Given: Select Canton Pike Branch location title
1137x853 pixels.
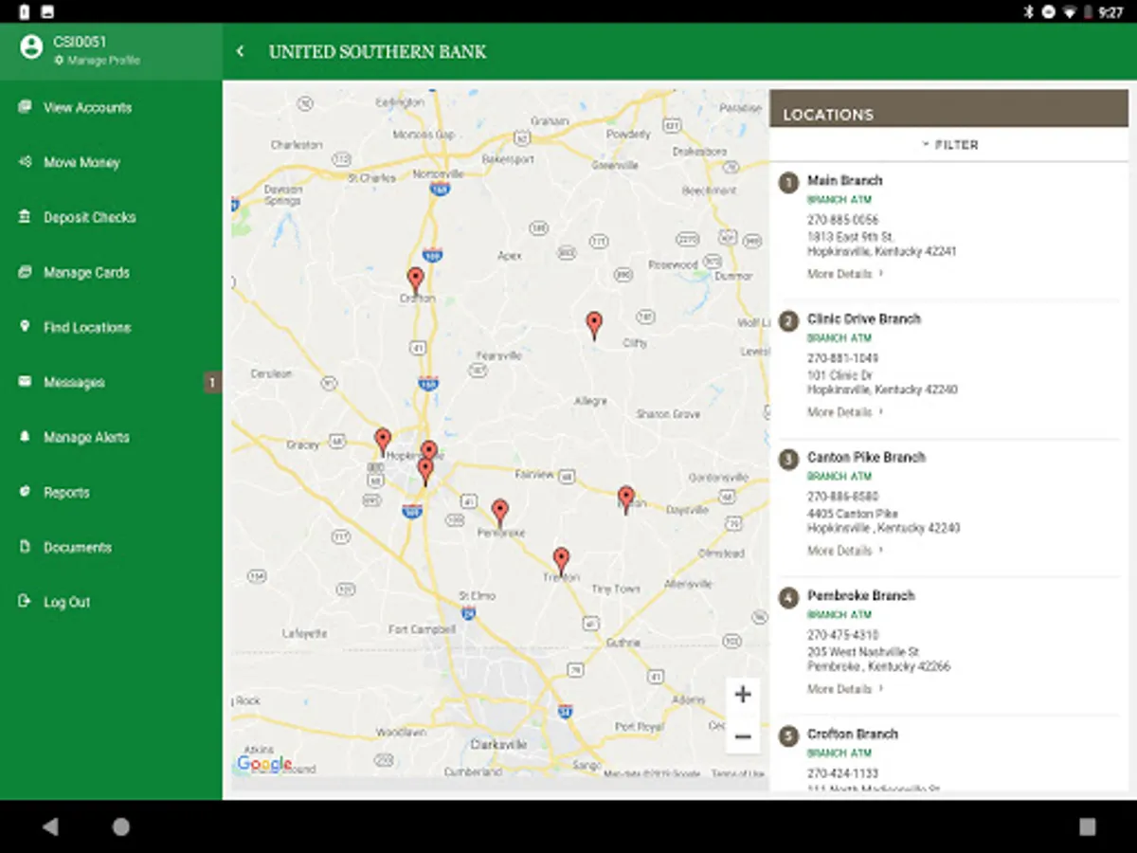Looking at the screenshot, I should 866,457.
